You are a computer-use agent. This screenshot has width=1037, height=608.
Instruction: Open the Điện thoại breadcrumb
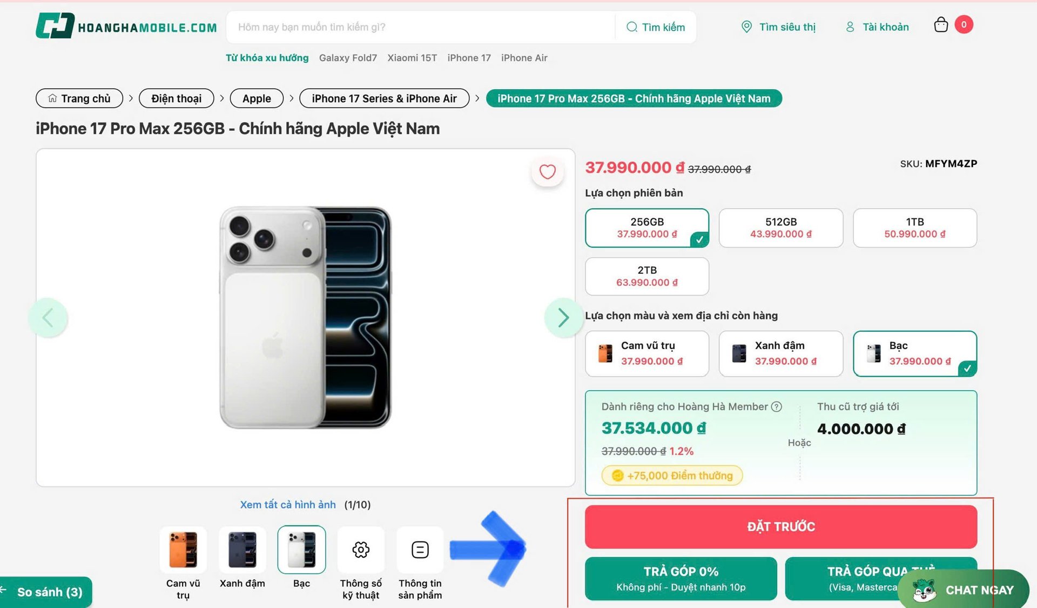176,98
